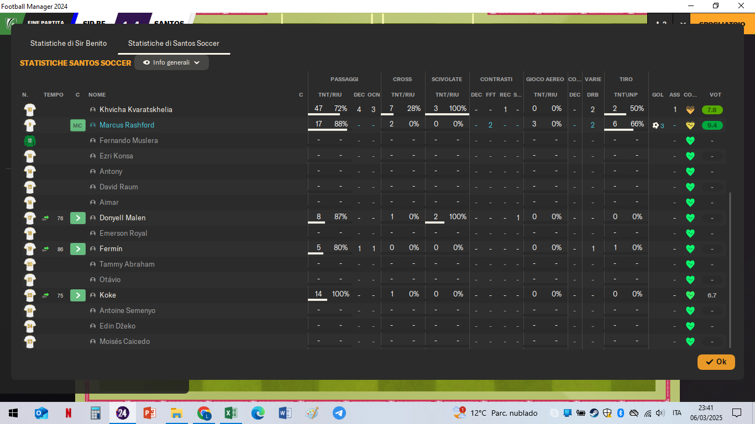The image size is (755, 424).
Task: Open Netflix from the taskbar
Action: tap(69, 413)
